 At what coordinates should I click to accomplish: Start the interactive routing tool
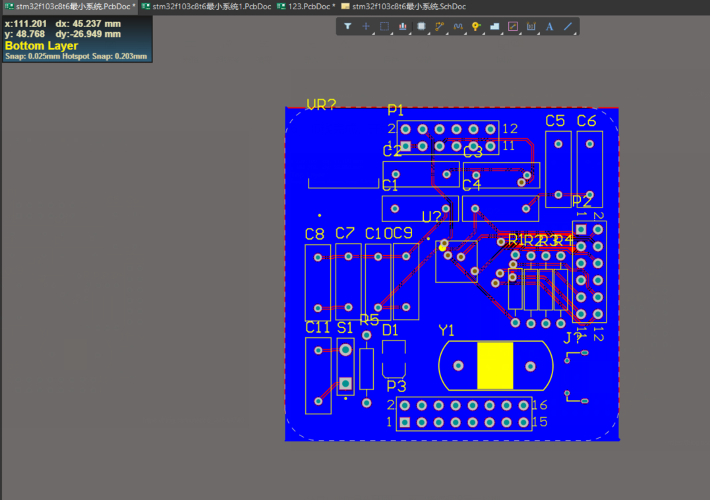[x=438, y=26]
